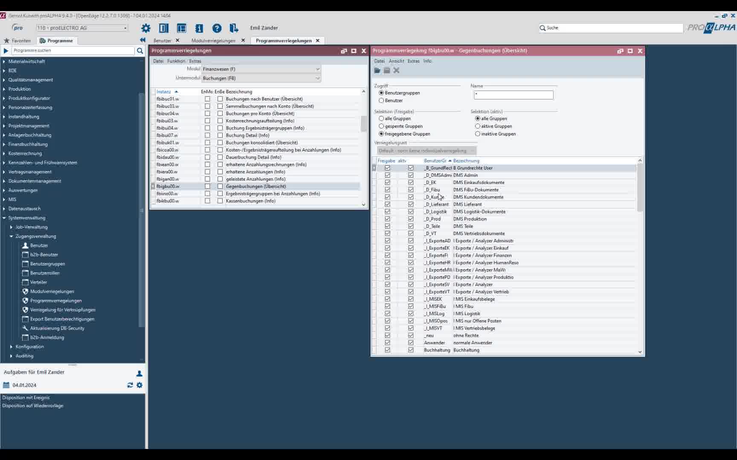Click the logout door icon in toolbar
The height and width of the screenshot is (460, 737).
(x=234, y=28)
